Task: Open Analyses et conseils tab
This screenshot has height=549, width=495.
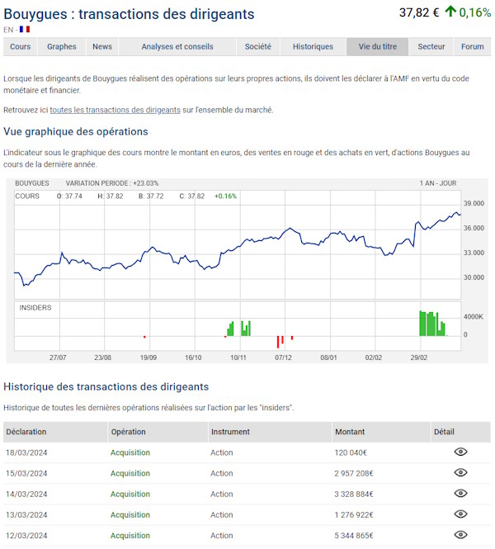Action: 177,46
